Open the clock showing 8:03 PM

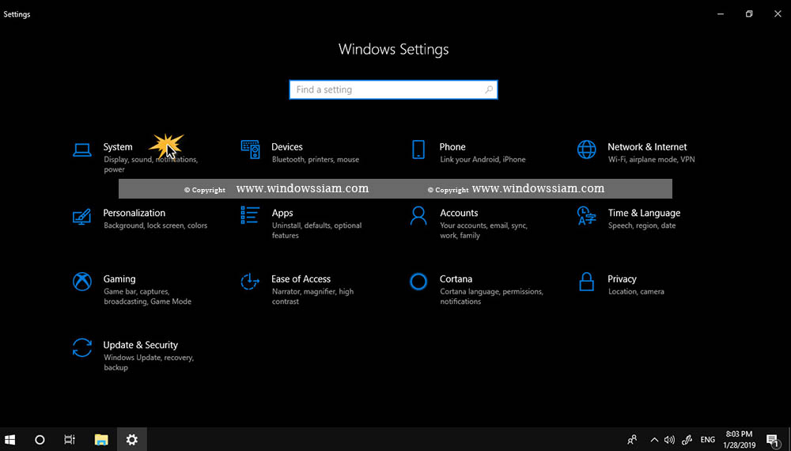click(x=739, y=439)
